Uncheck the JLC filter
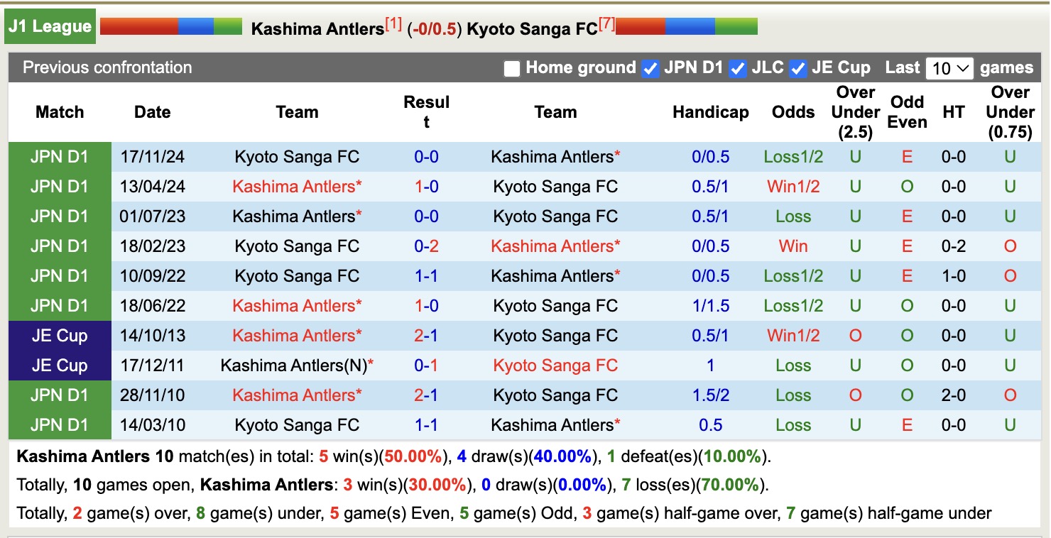 [x=738, y=68]
